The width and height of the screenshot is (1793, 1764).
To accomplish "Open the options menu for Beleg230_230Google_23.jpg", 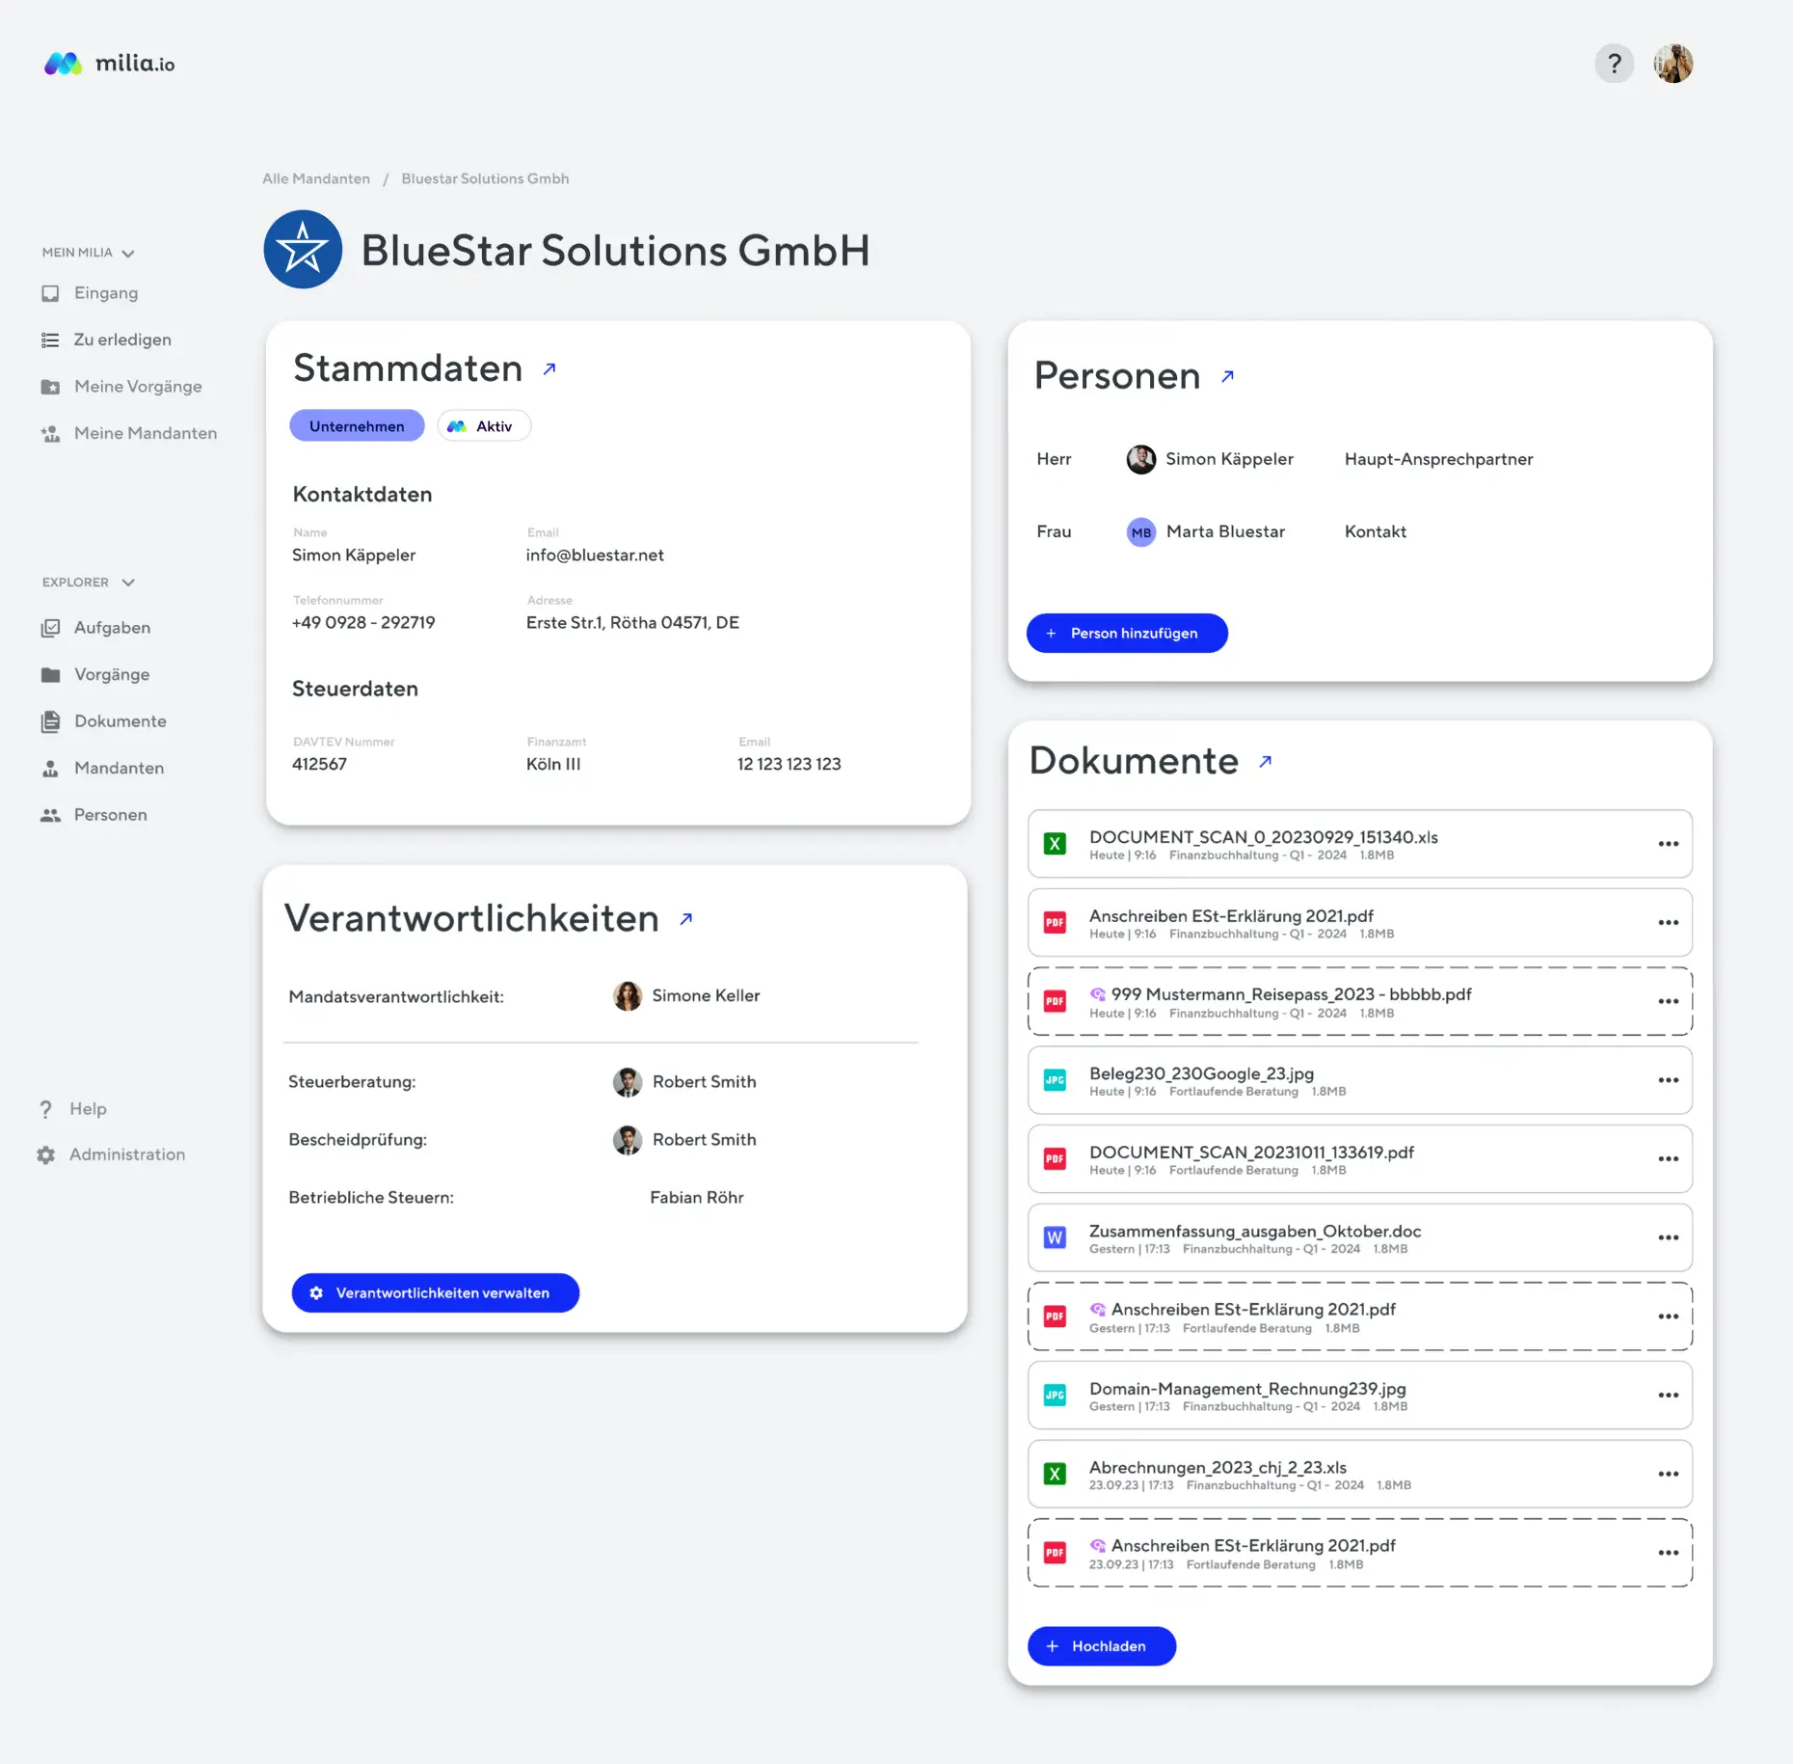I will (1669, 1080).
